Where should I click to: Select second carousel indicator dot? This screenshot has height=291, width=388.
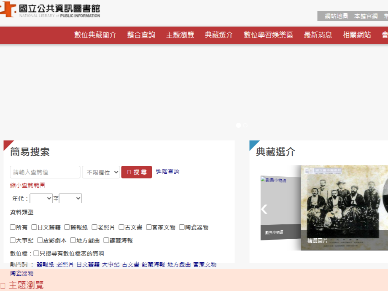coord(245,125)
